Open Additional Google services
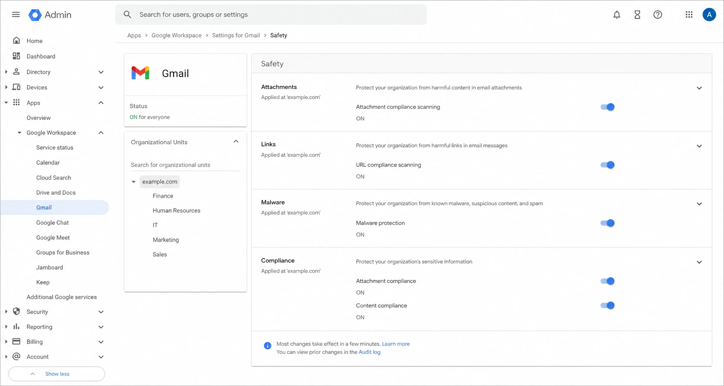This screenshot has height=386, width=724. pos(62,297)
